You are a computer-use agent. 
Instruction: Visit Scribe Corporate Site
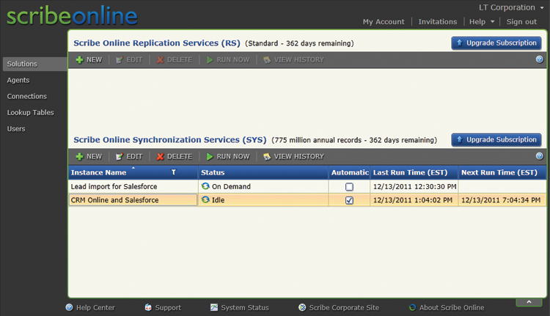(339, 308)
